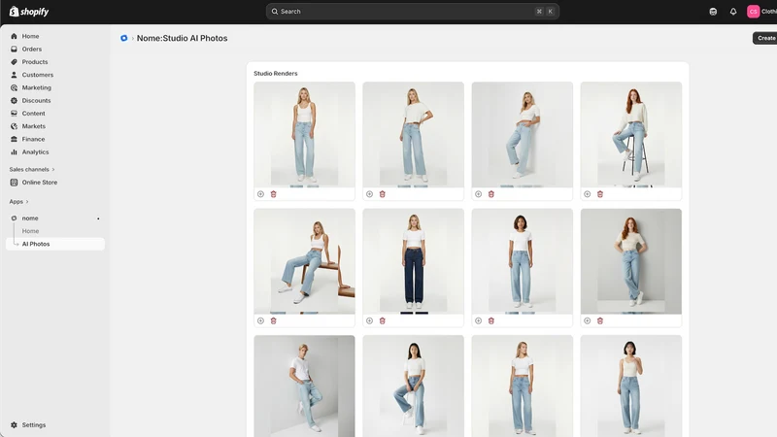Viewport: 777px width, 437px height.
Task: Open the black-haired cami top model thumbnail
Action: coord(630,387)
